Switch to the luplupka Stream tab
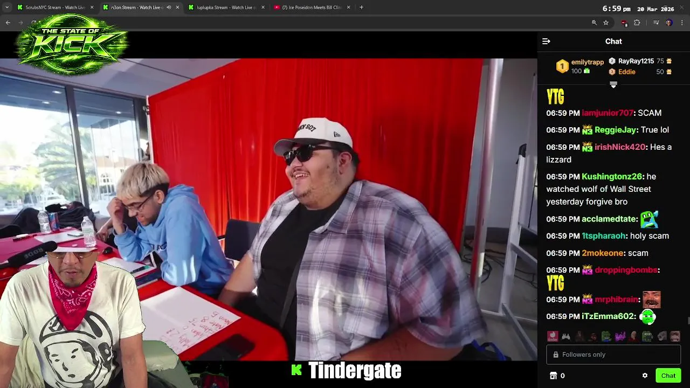Screen dimensions: 690x388 point(226,8)
